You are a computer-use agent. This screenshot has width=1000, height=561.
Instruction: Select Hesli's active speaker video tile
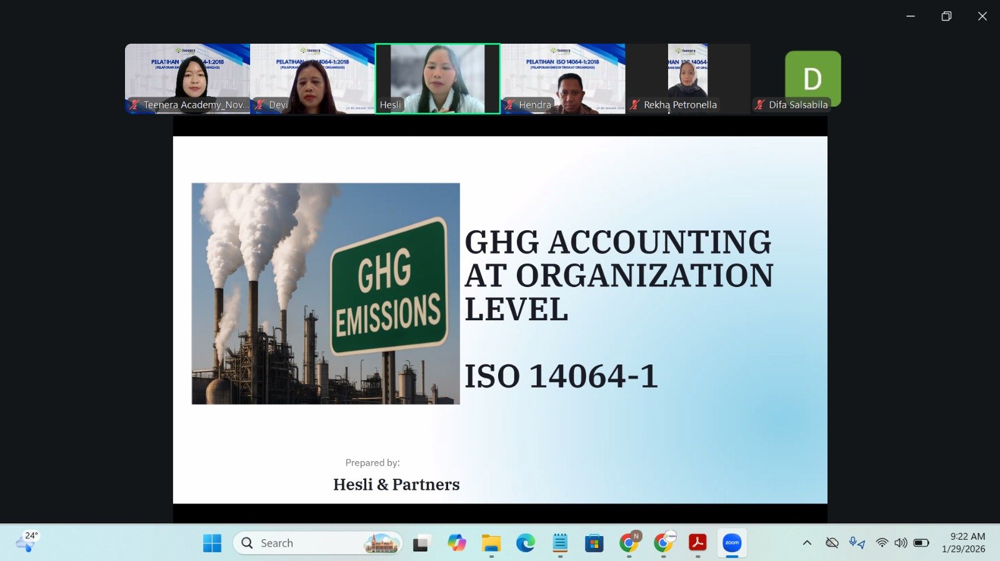[437, 79]
